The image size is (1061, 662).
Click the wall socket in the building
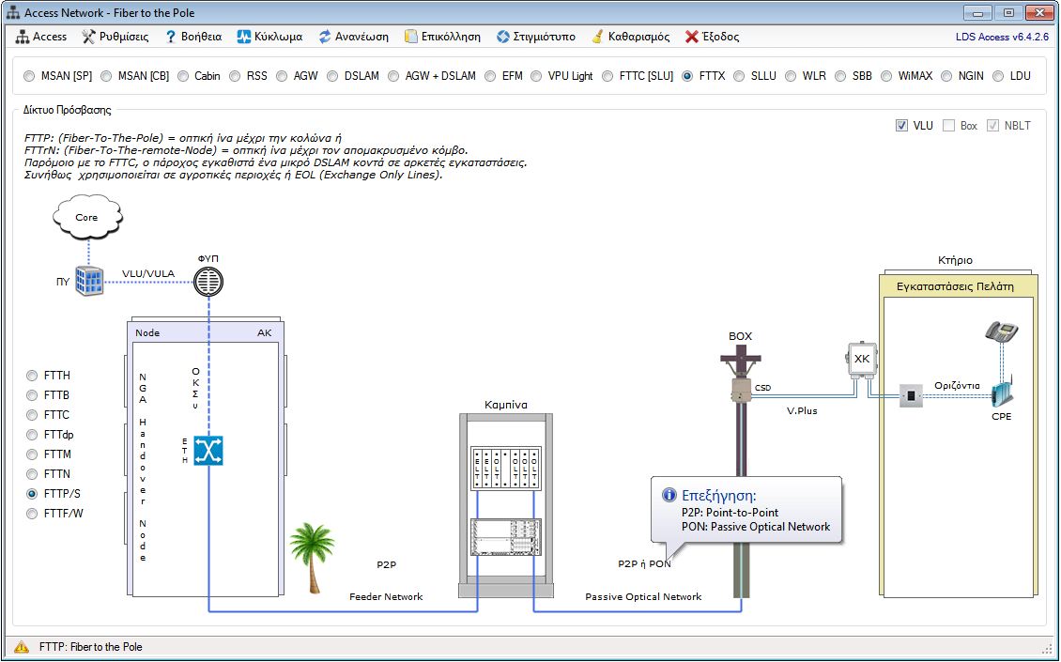click(910, 395)
